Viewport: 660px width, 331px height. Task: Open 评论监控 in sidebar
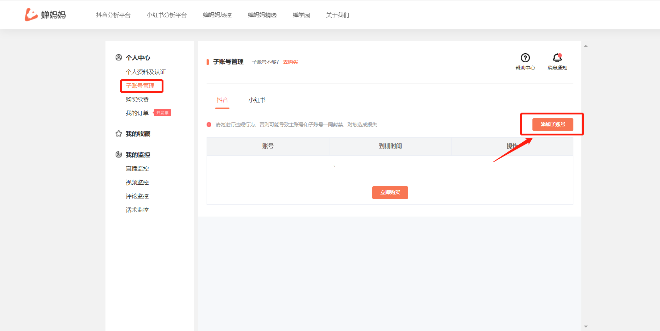tap(137, 196)
